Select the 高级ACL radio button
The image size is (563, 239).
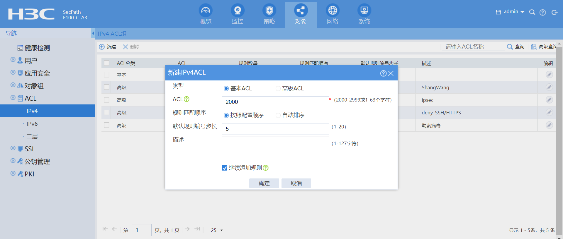(x=278, y=88)
